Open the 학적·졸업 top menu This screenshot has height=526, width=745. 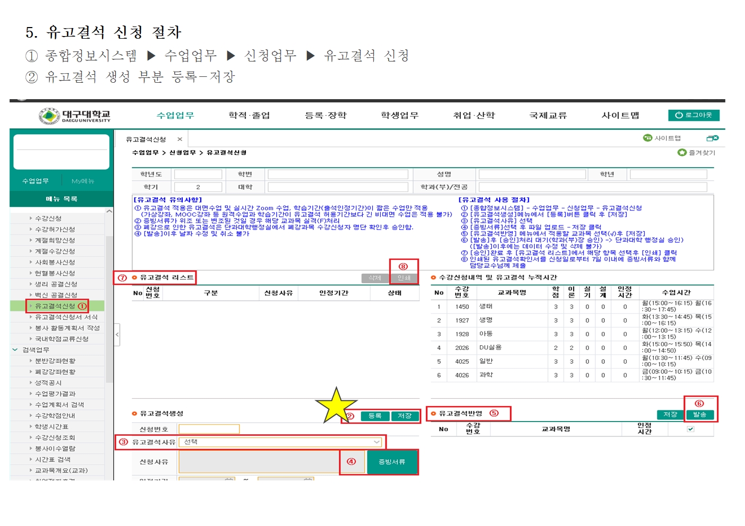pos(249,115)
